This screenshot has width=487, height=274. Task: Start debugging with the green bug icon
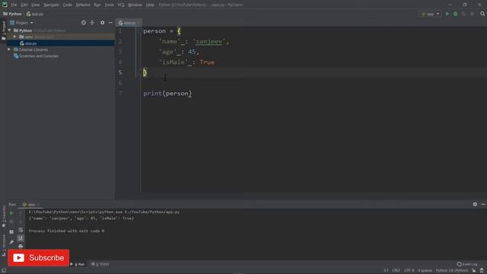(456, 14)
